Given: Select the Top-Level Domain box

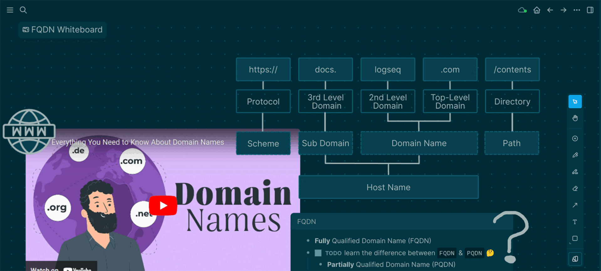Looking at the screenshot, I should pyautogui.click(x=450, y=101).
